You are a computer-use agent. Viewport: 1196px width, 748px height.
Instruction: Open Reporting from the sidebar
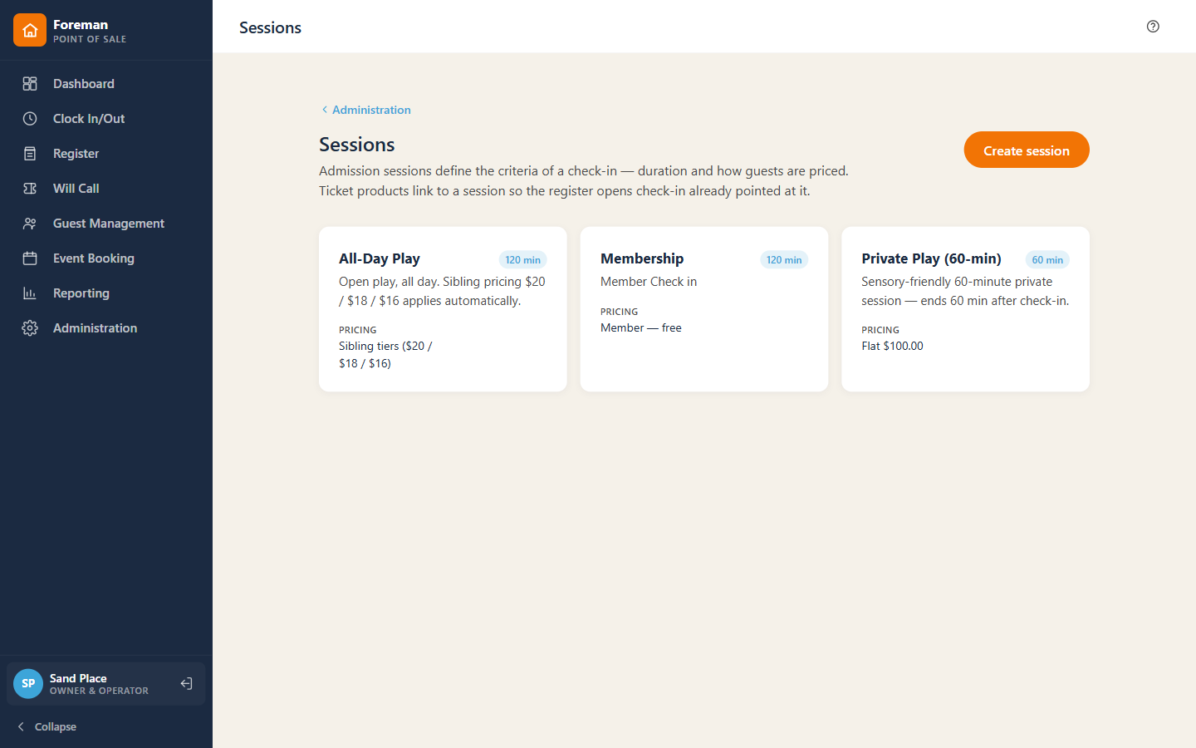pyautogui.click(x=106, y=293)
